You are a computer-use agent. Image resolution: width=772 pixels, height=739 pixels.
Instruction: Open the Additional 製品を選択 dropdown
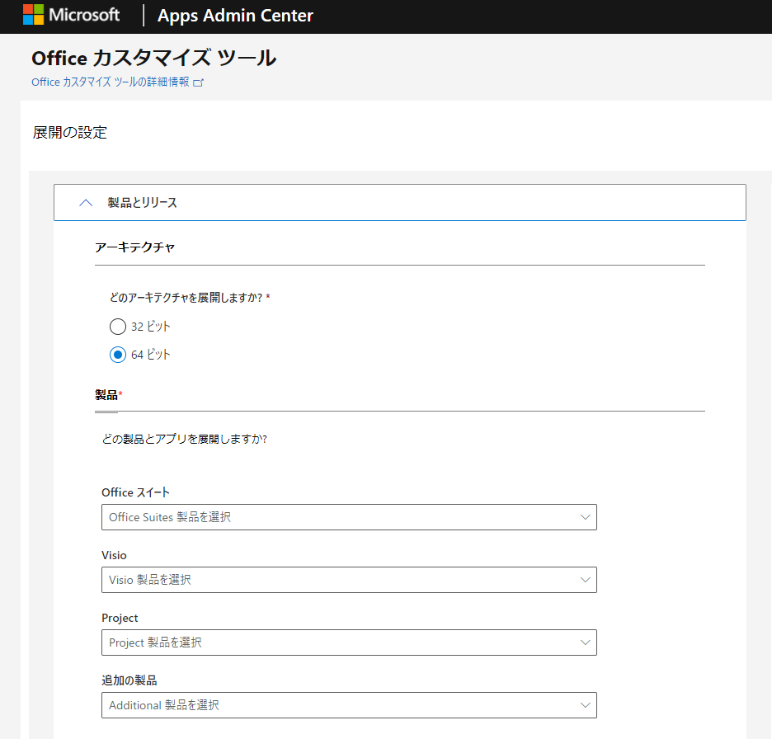tap(346, 705)
